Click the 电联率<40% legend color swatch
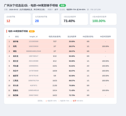Viewport: 126px width, 116px height. coord(46,101)
